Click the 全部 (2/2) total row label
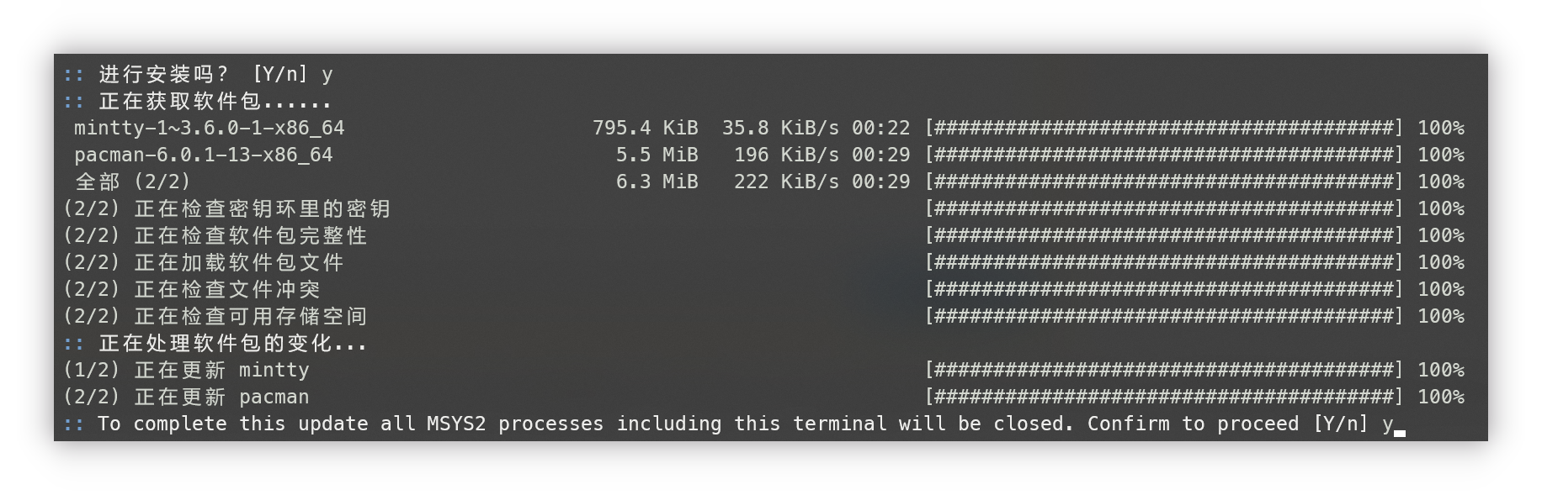The height and width of the screenshot is (495, 1542). [x=133, y=182]
